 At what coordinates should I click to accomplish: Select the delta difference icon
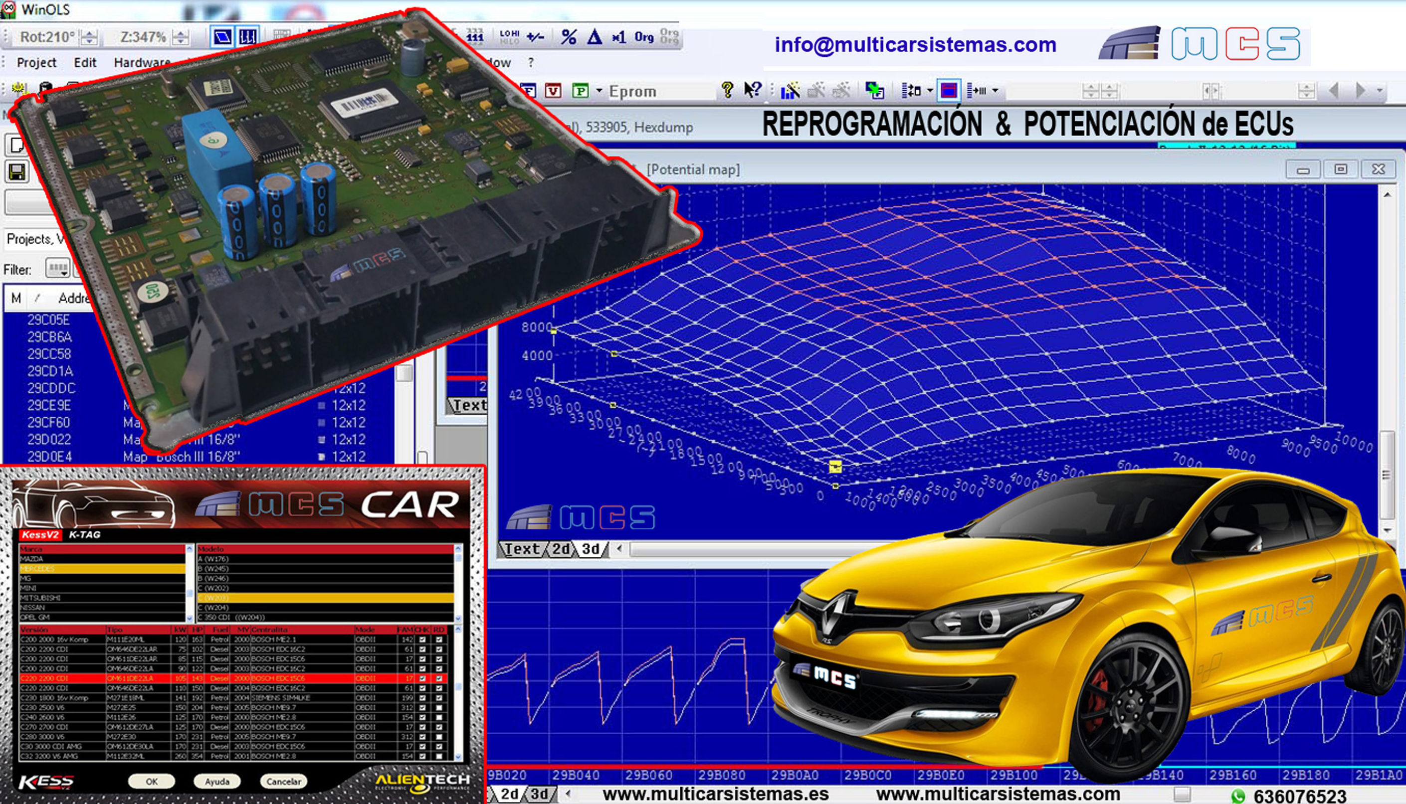(595, 37)
